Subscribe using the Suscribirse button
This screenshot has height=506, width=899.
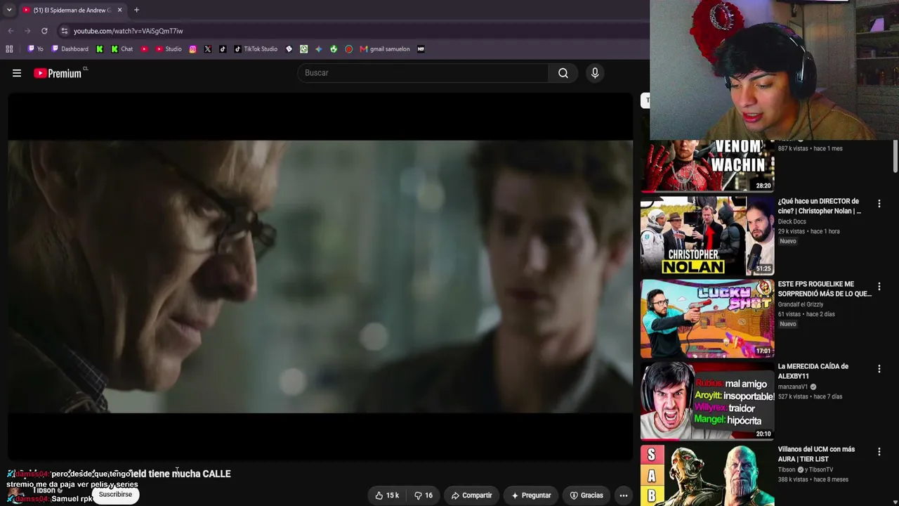pyautogui.click(x=115, y=495)
